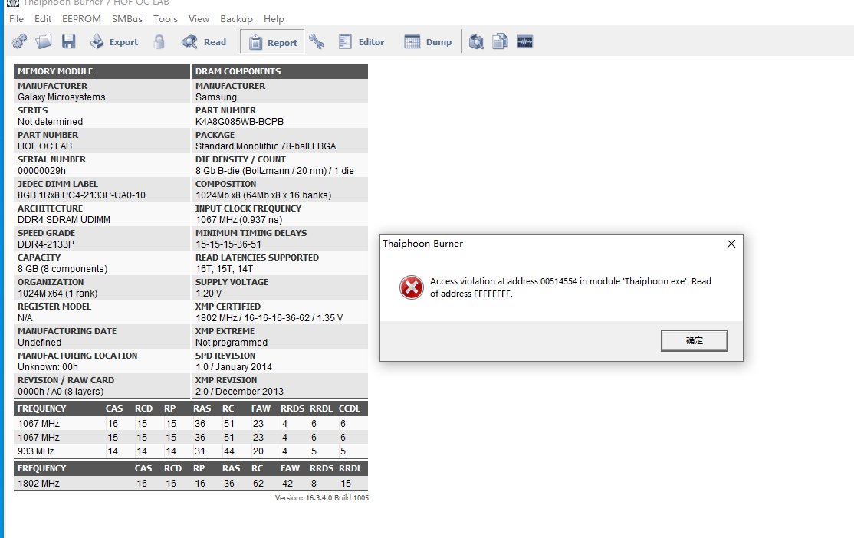This screenshot has width=854, height=538.
Task: Open the EEPROM menu
Action: pos(81,18)
